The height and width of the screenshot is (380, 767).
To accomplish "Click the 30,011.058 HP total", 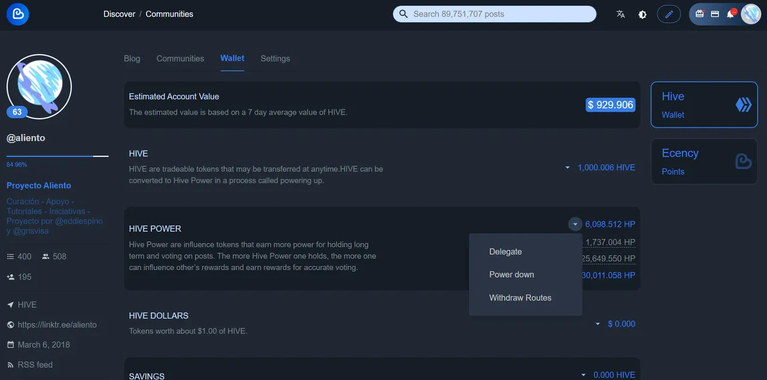I will click(x=609, y=275).
